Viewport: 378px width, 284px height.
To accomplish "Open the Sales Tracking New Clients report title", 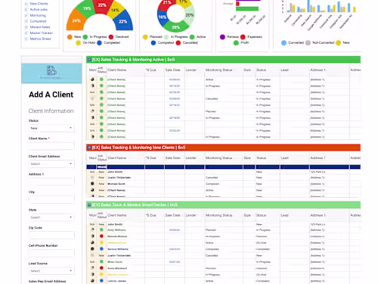I will point(138,148).
